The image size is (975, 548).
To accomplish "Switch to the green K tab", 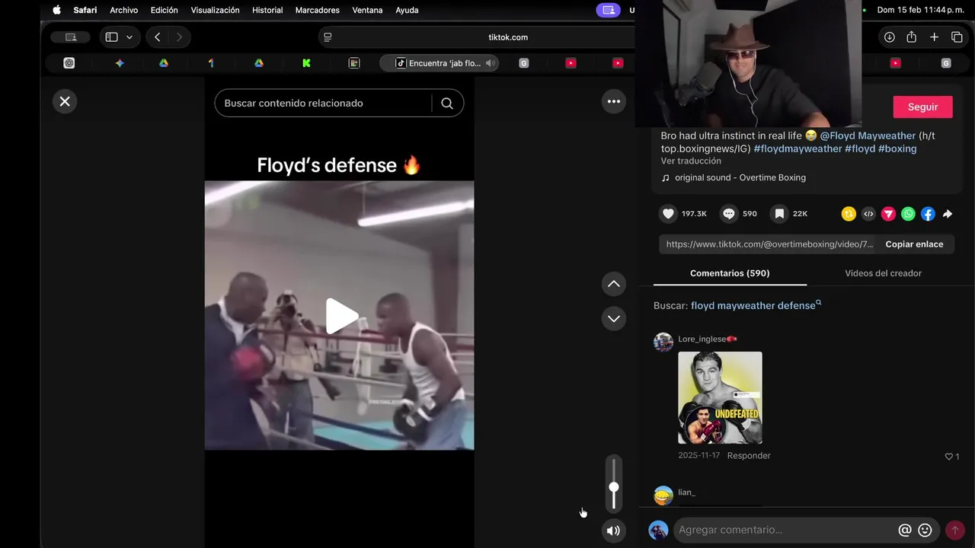I will coord(306,63).
